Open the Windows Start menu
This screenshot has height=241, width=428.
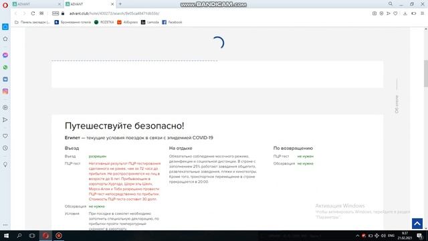tap(6, 236)
